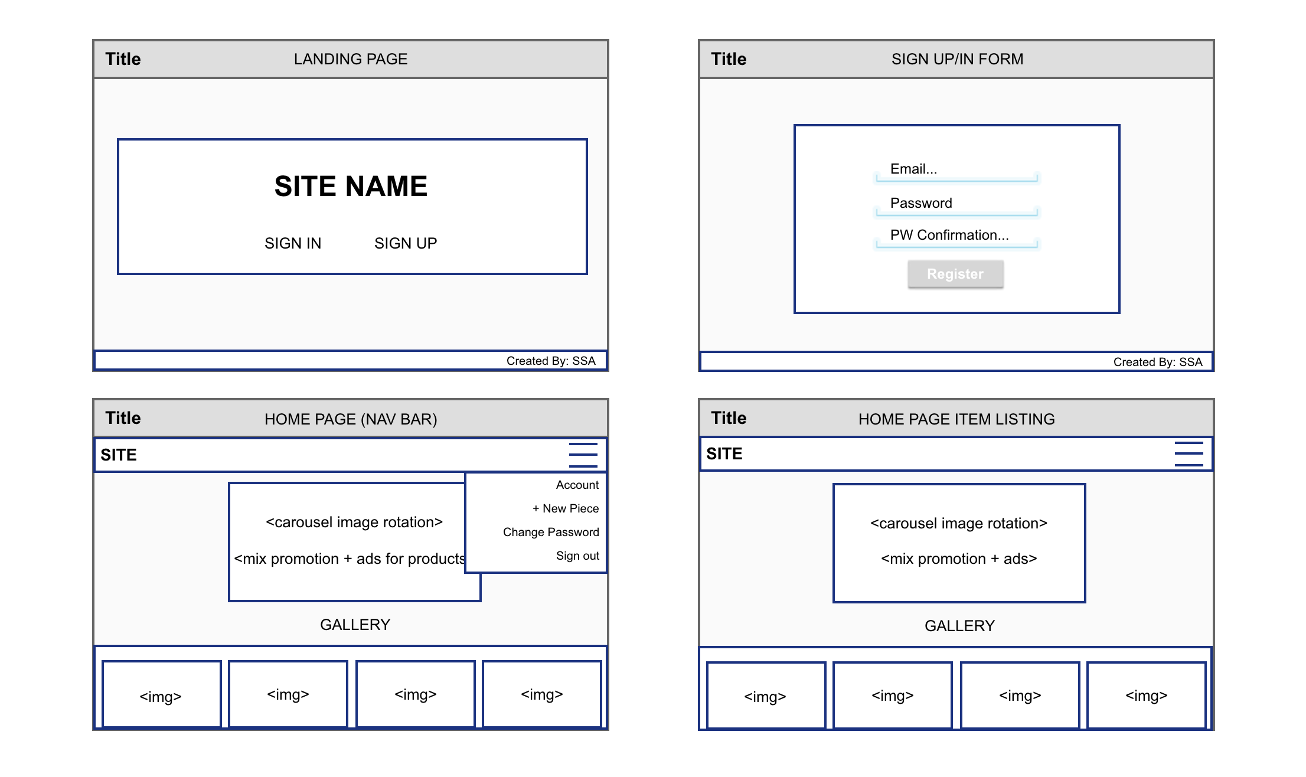Click second gallery img in Item Listing wireframe
The image size is (1306, 777).
[892, 696]
